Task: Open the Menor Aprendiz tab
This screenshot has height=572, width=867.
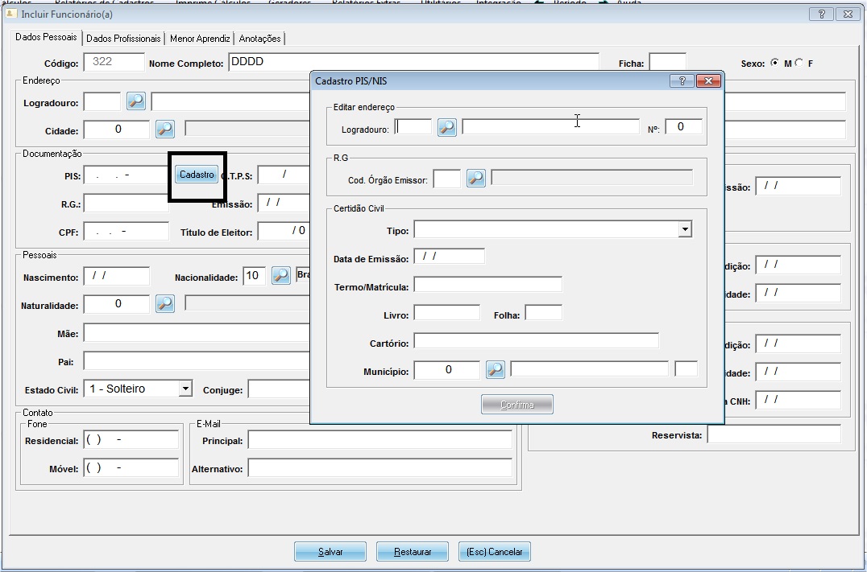Action: click(x=200, y=39)
